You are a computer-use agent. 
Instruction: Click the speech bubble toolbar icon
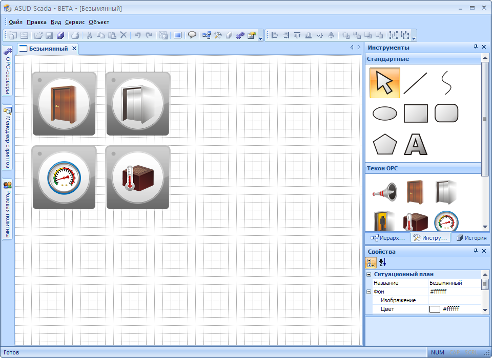click(x=192, y=35)
